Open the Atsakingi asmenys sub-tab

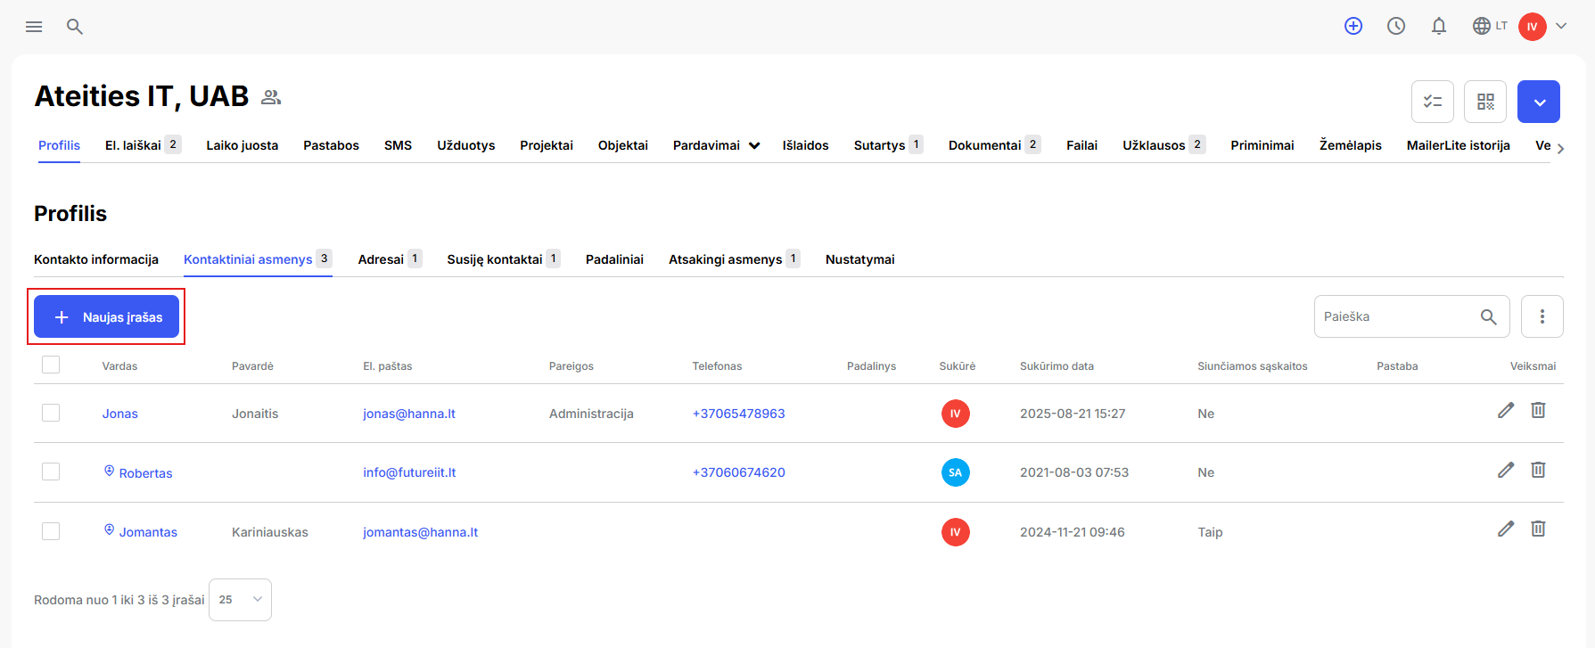(735, 259)
